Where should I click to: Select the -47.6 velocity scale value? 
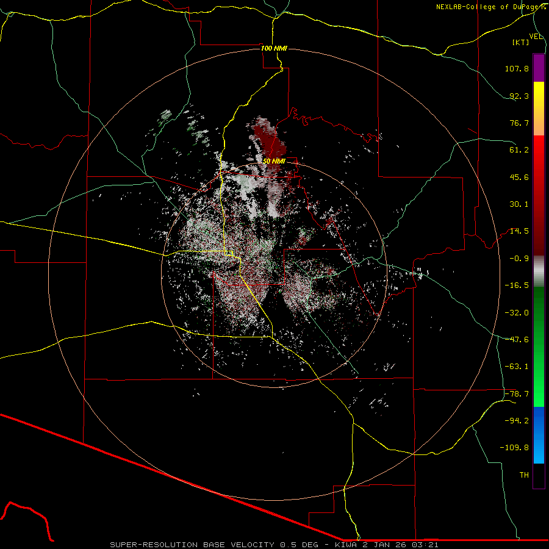517,340
